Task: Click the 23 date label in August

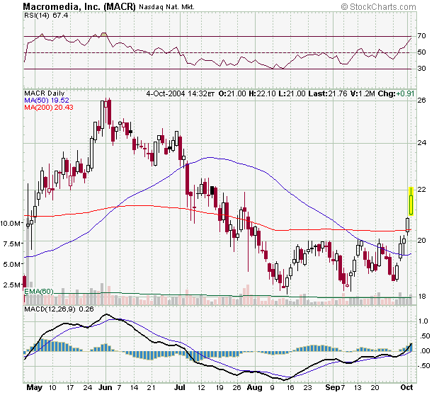Action: 308,388
